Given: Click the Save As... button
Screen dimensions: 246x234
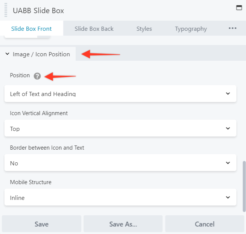Looking at the screenshot, I should pos(123,224).
